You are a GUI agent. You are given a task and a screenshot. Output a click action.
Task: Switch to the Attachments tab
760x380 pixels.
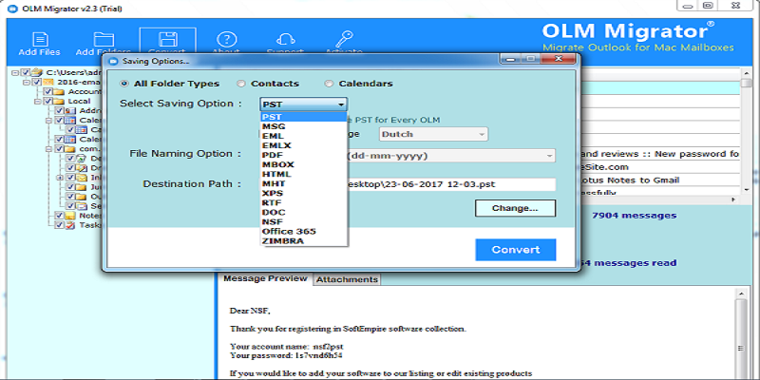(347, 279)
